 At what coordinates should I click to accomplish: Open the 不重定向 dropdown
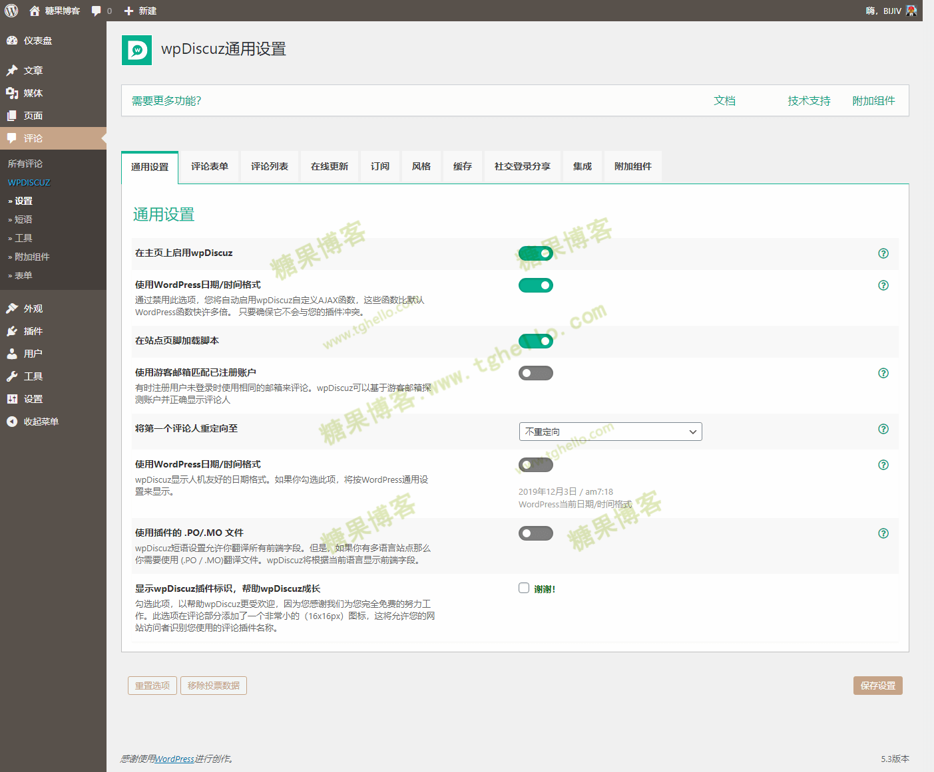tap(610, 432)
